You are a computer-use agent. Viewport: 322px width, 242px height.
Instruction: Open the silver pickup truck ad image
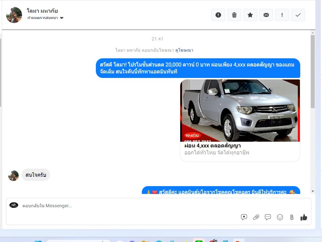coord(240,110)
